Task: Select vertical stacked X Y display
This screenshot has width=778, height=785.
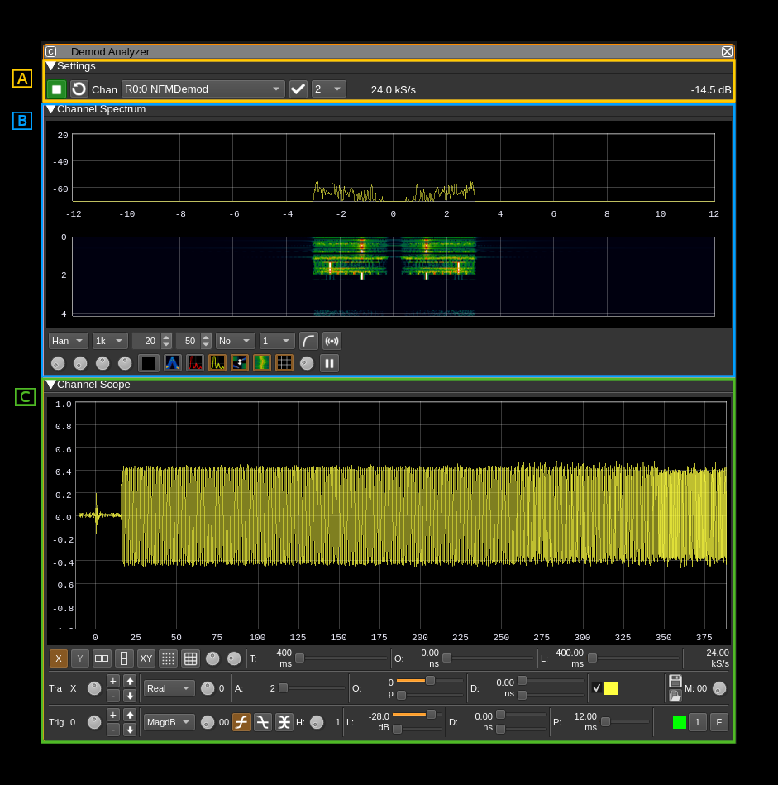Action: pos(124,658)
